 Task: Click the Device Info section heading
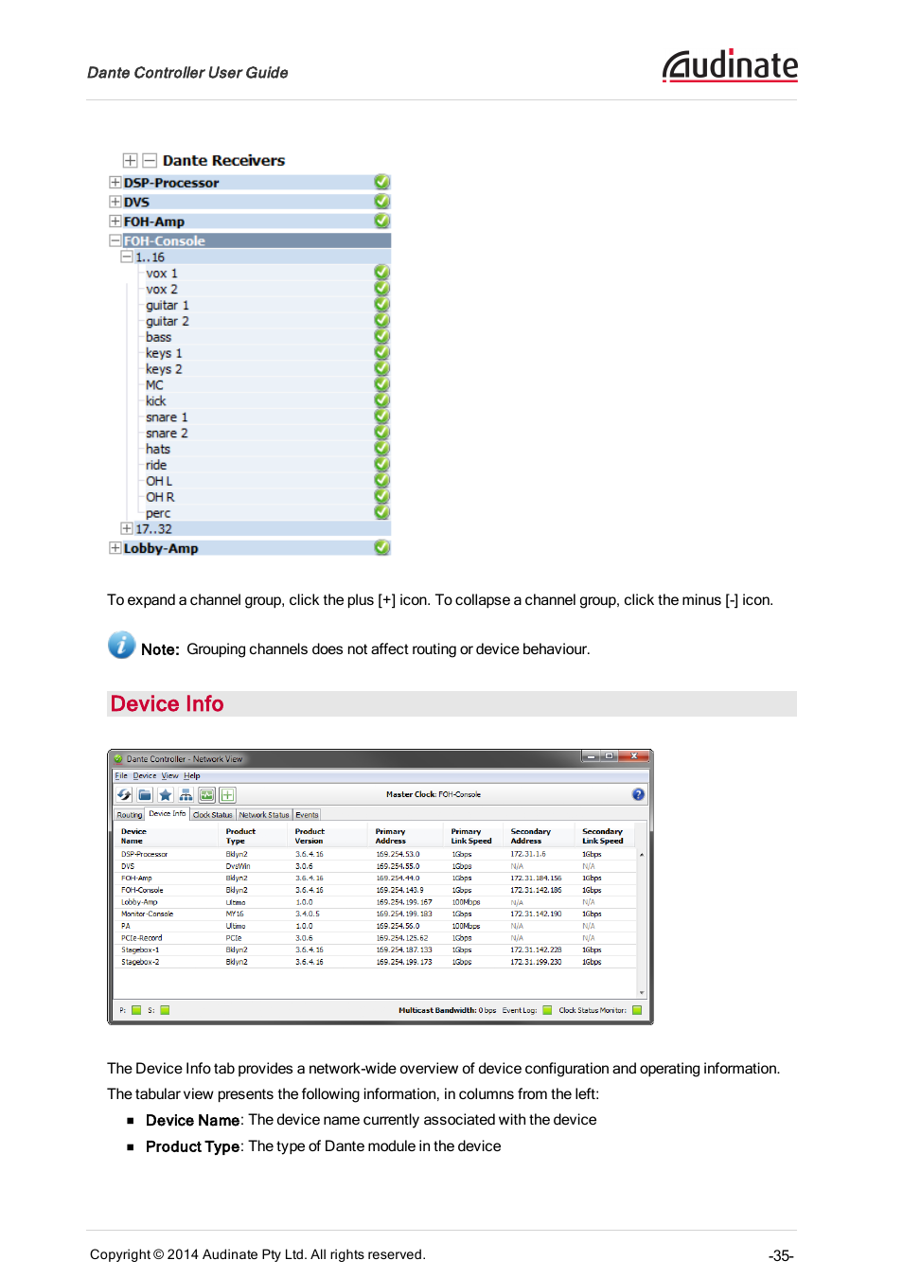(x=167, y=703)
